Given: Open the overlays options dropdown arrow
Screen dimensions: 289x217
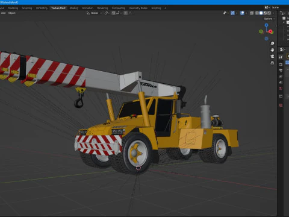Looking at the screenshot, I should tap(246, 13).
